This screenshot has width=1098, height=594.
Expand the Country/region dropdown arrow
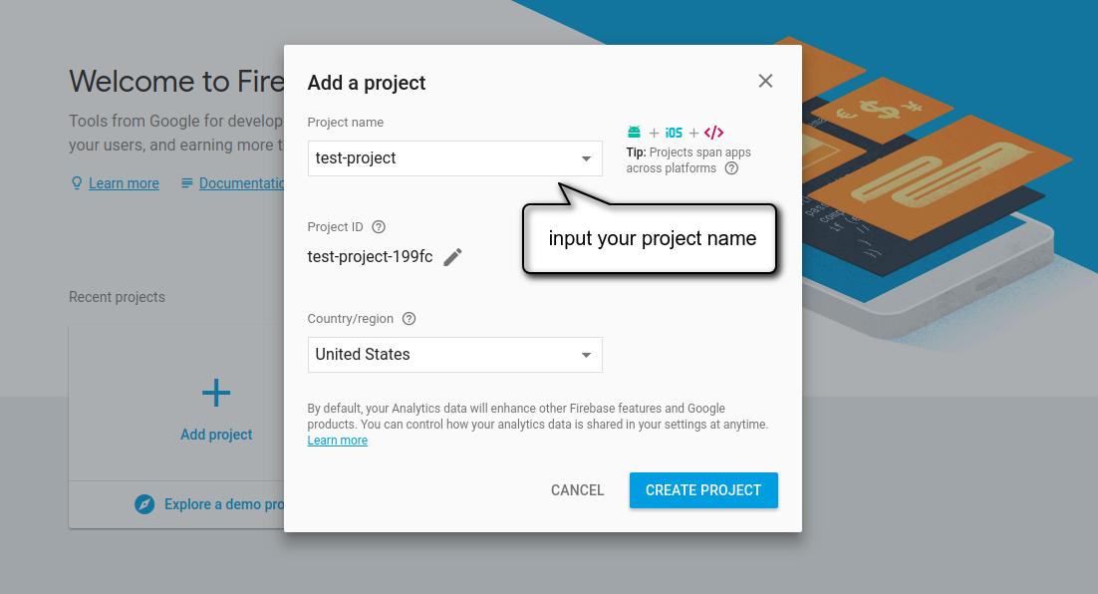pos(586,355)
